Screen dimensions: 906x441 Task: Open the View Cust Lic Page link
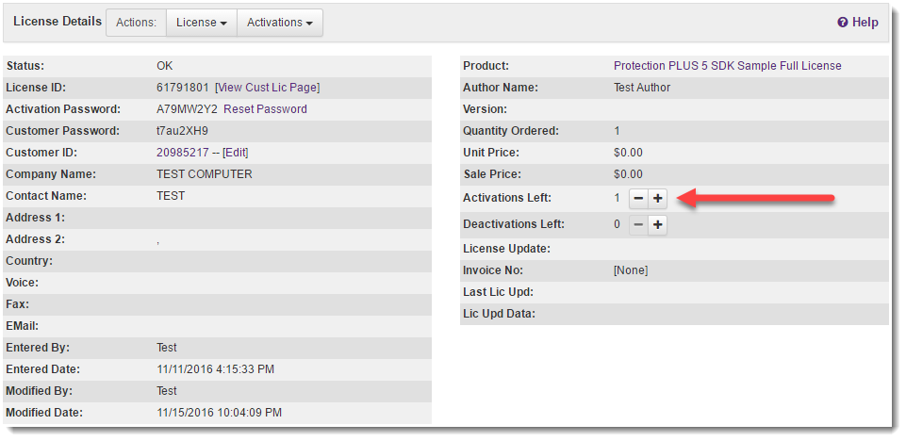click(x=267, y=88)
